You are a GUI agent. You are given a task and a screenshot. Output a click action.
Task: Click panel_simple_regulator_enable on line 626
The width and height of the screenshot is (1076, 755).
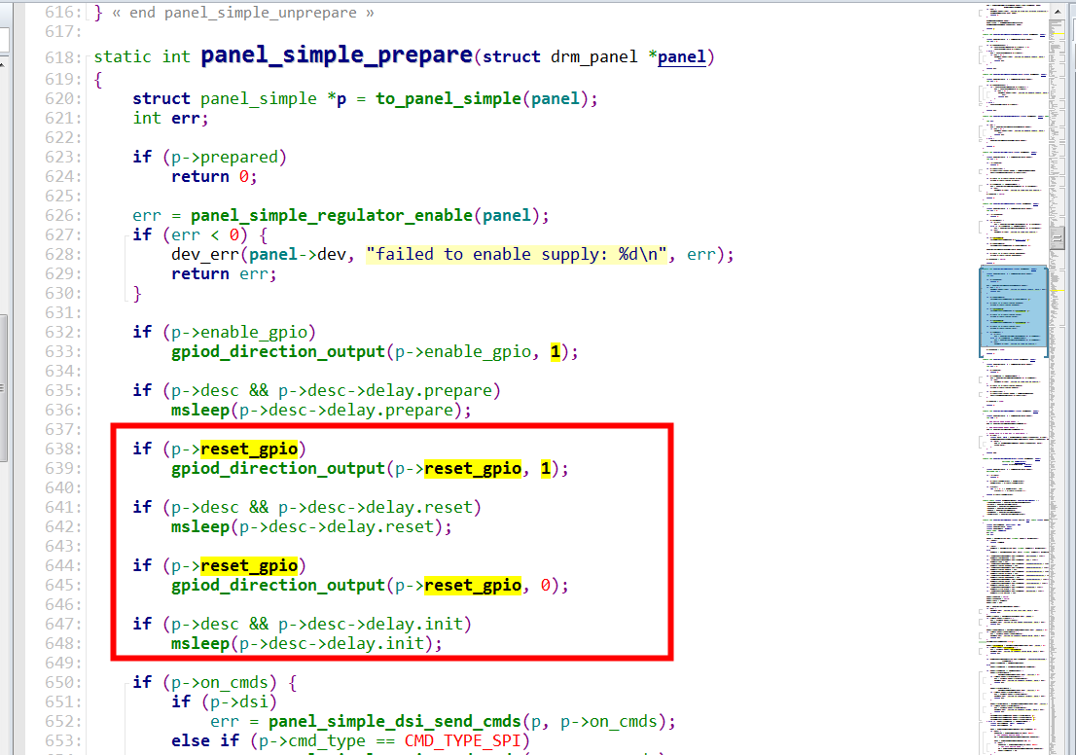click(332, 216)
